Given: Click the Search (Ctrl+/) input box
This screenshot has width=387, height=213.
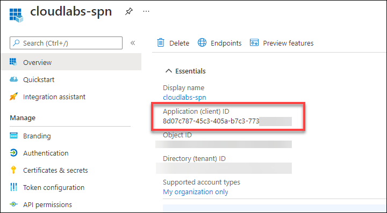Looking at the screenshot, I should tap(66, 43).
